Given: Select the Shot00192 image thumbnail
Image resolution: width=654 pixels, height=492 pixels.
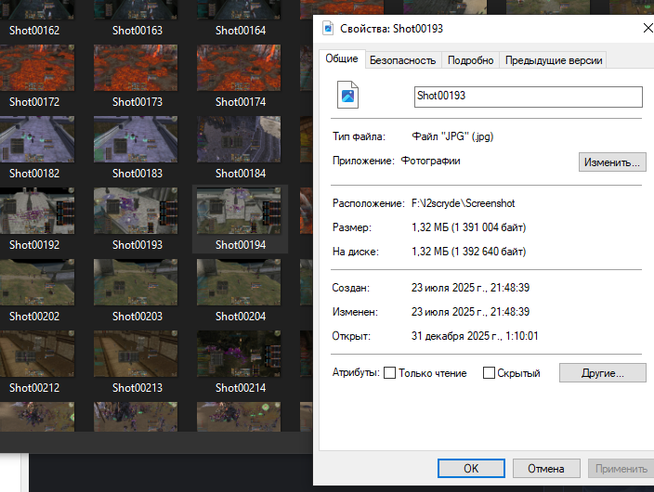Looking at the screenshot, I should pyautogui.click(x=34, y=211).
